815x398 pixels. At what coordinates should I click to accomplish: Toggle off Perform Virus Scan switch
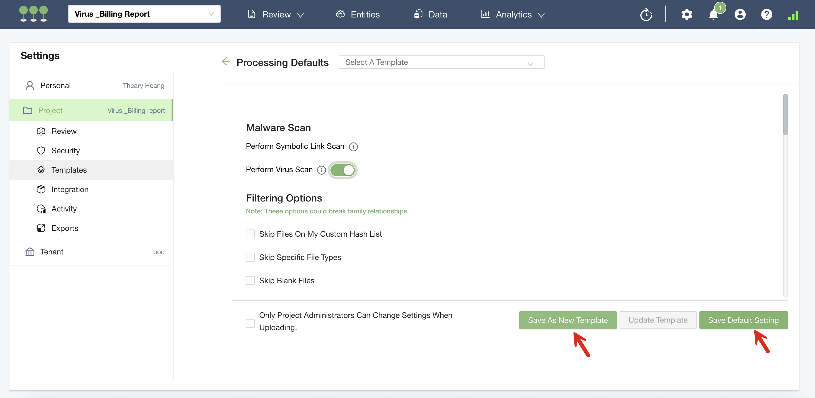tap(342, 170)
